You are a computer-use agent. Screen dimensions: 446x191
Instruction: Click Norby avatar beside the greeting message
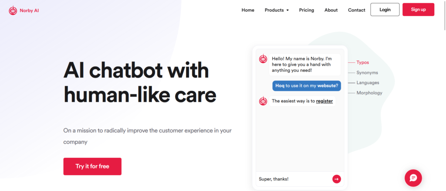(x=263, y=59)
